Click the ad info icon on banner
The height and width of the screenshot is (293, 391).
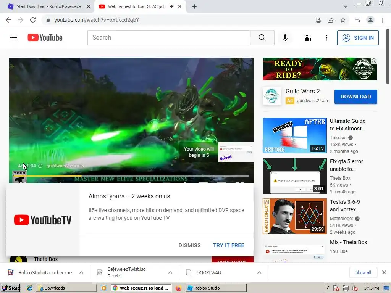coord(374,61)
